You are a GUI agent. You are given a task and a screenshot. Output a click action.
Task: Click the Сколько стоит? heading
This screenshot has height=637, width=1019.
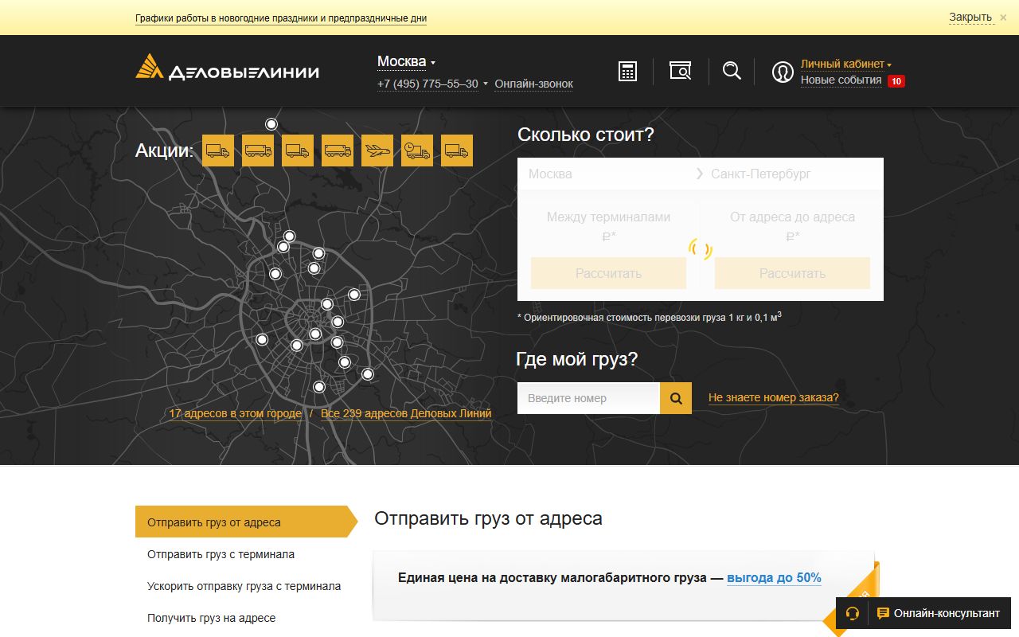[x=586, y=135]
